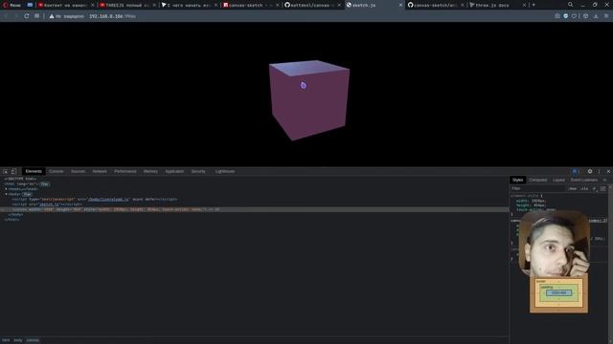Go back using browser back arrow

7,16
